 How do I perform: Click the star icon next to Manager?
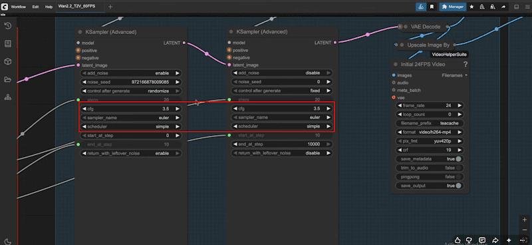point(471,7)
